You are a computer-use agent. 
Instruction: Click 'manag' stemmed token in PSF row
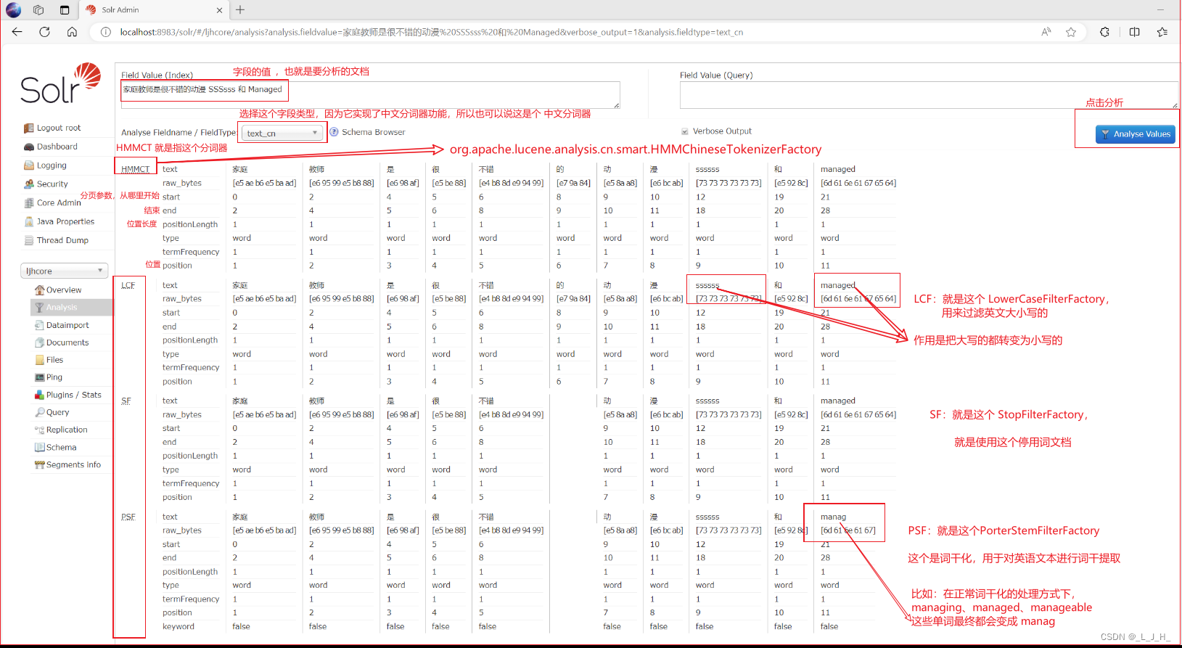click(x=833, y=517)
